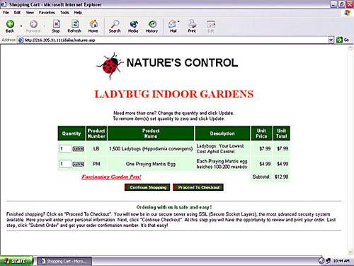Open the Favorites menu
This screenshot has width=354, height=266.
tap(47, 13)
